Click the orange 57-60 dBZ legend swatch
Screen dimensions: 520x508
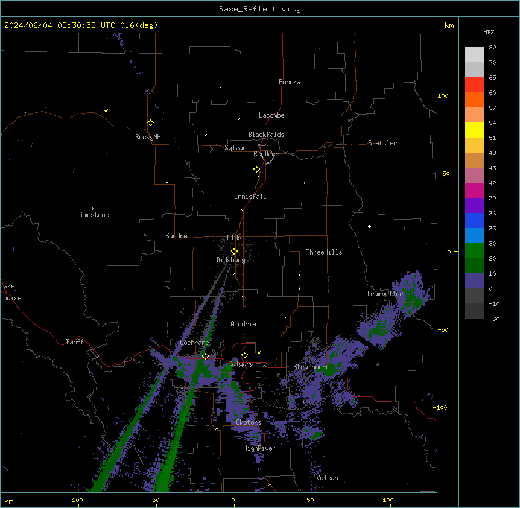click(474, 100)
